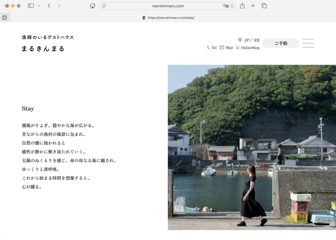Click the translate icon in address bar
This screenshot has height=240, width=336.
(x=225, y=6)
